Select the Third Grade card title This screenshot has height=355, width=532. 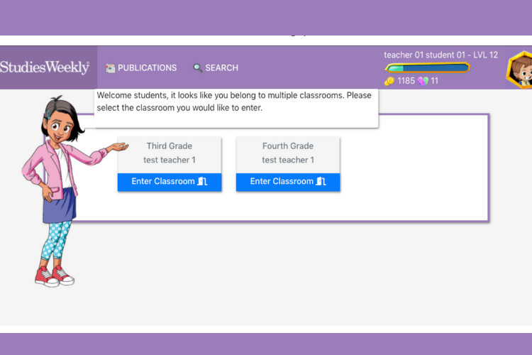coord(170,146)
